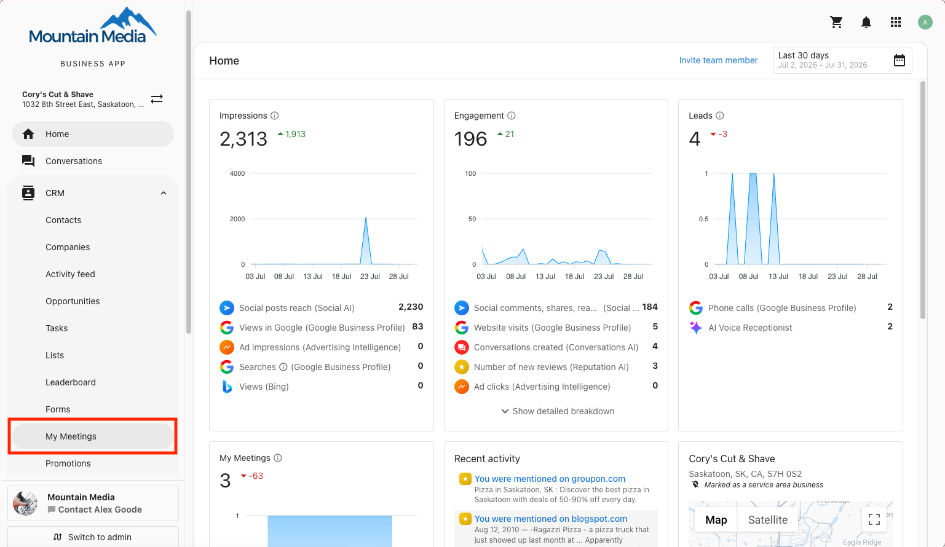
Task: Click the Social comments value 184
Action: click(x=650, y=307)
